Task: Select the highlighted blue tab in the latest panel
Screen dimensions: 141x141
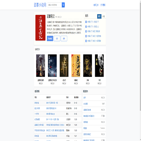Action: 99,16
